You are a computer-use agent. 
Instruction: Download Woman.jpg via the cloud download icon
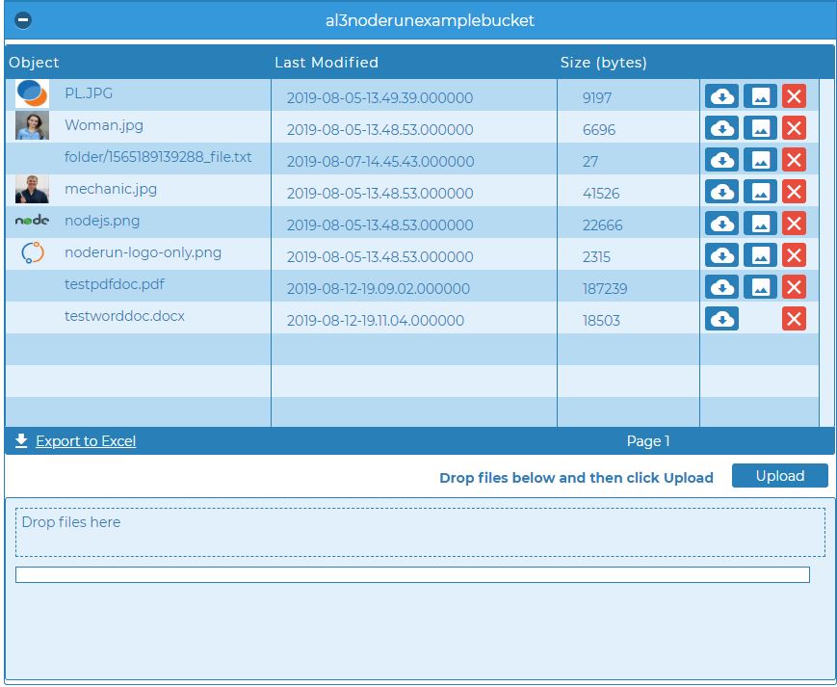pyautogui.click(x=721, y=126)
